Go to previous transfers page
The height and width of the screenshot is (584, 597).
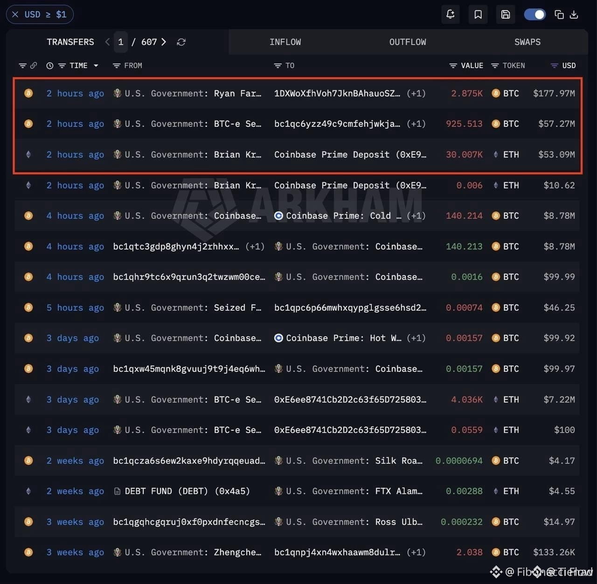coord(108,42)
